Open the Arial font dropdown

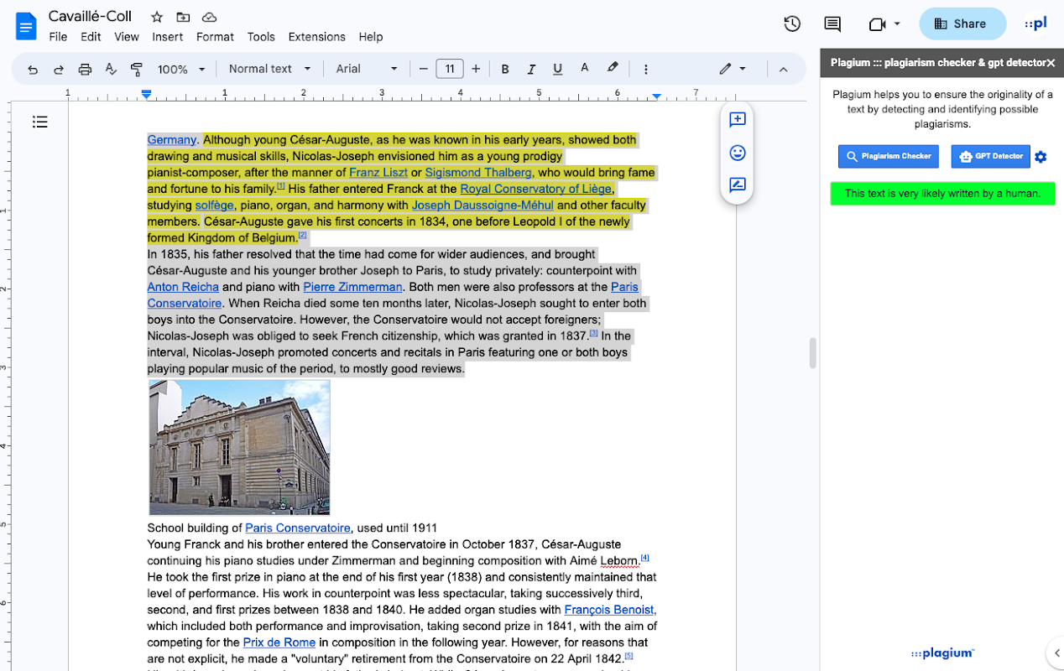tap(367, 70)
